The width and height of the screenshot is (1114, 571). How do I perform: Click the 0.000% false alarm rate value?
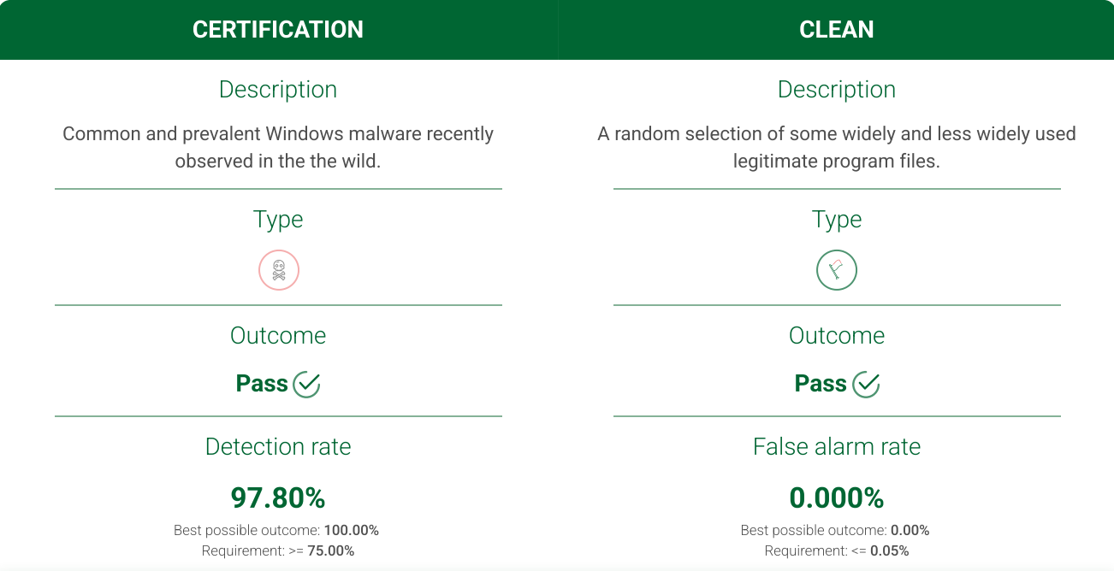[x=836, y=497]
